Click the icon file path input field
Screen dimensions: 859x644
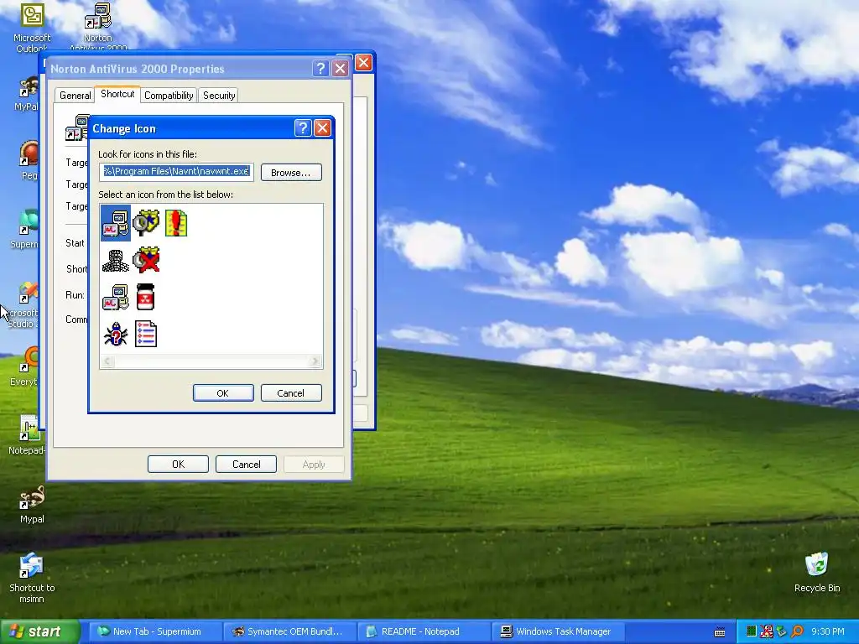[176, 171]
